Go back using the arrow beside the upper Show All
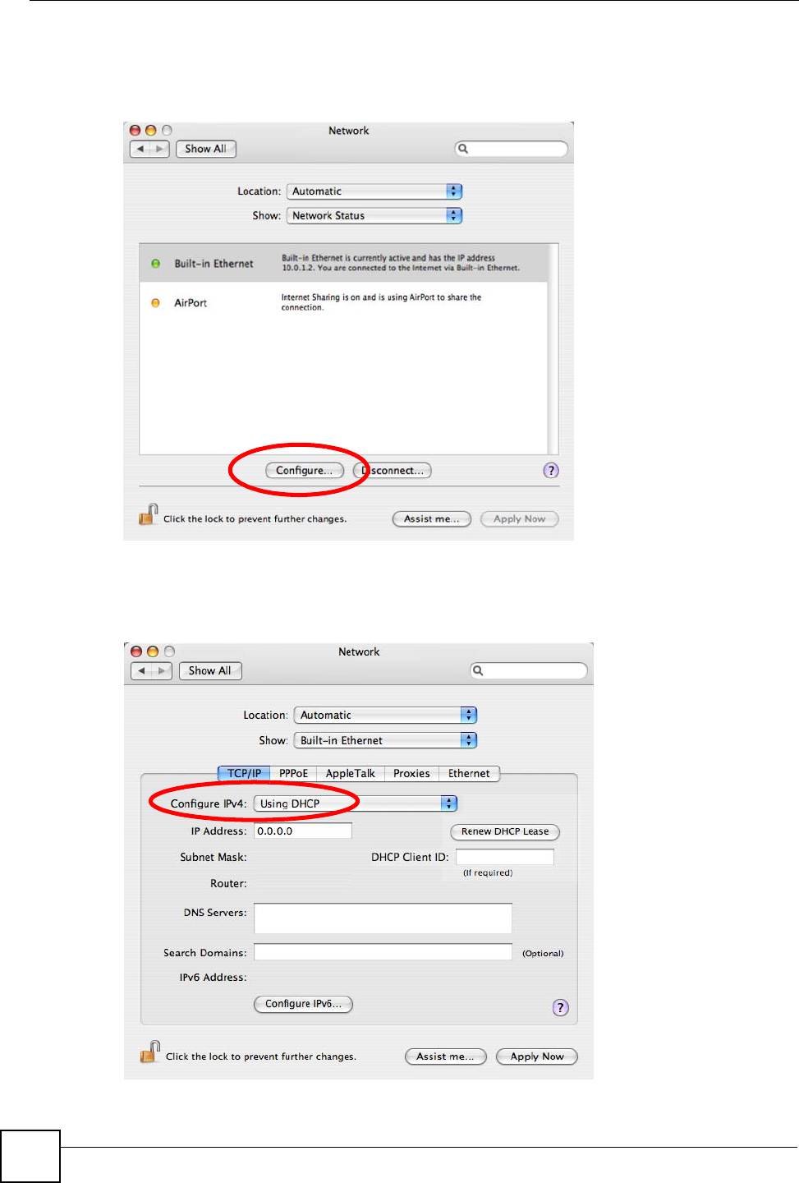This screenshot has height=1183, width=799. pyautogui.click(x=140, y=149)
